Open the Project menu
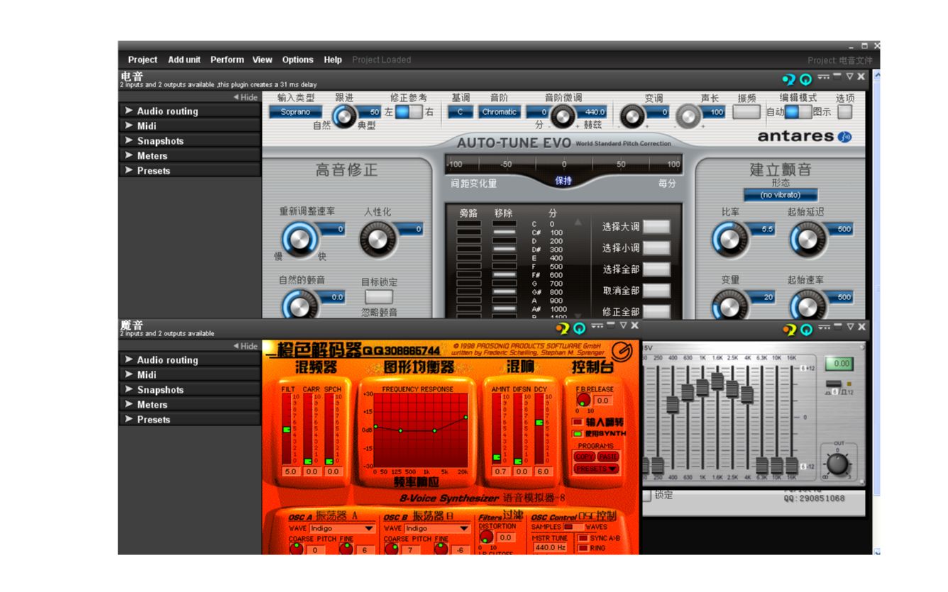Screen dimensions: 948x592 click(x=143, y=60)
